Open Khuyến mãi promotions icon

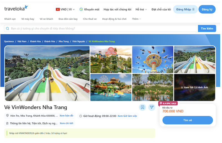point(81,9)
